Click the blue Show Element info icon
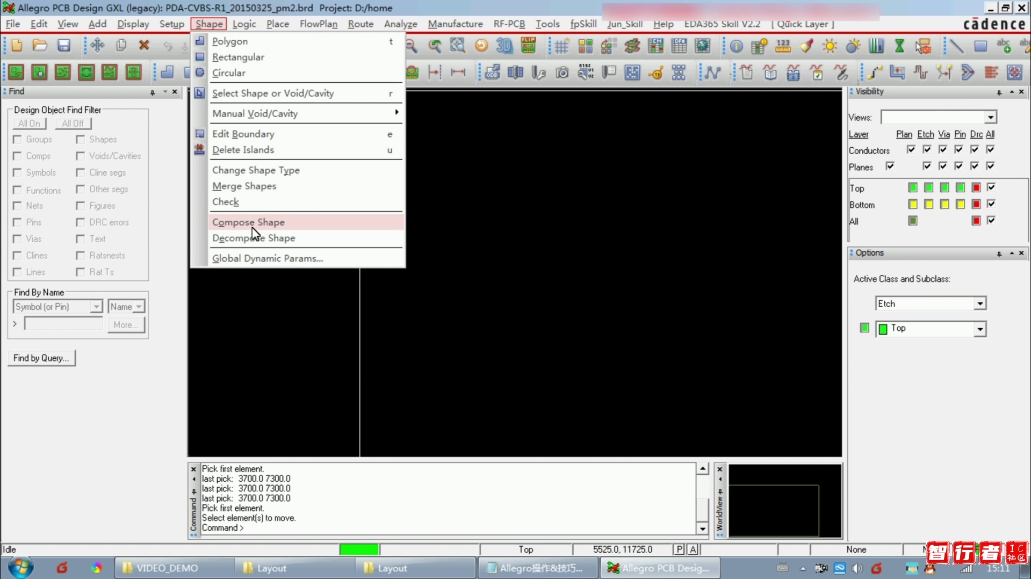Screen dimensions: 1031x579 (x=736, y=46)
